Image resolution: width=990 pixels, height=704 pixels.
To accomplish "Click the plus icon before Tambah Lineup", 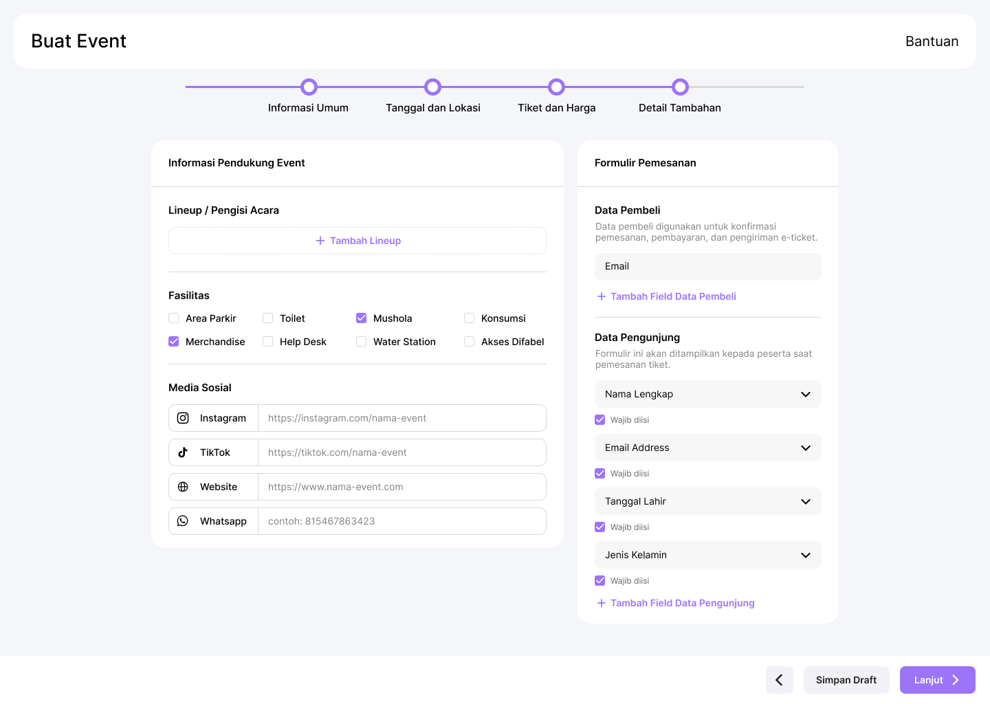I will coord(320,241).
